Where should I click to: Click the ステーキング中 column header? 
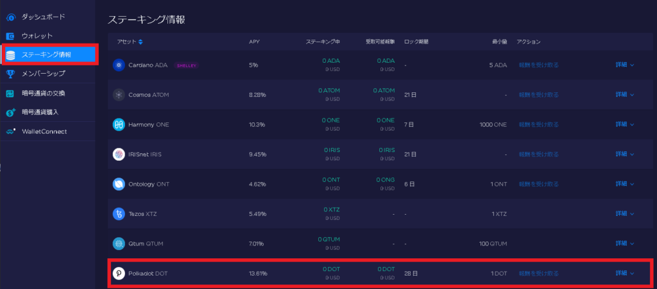323,42
